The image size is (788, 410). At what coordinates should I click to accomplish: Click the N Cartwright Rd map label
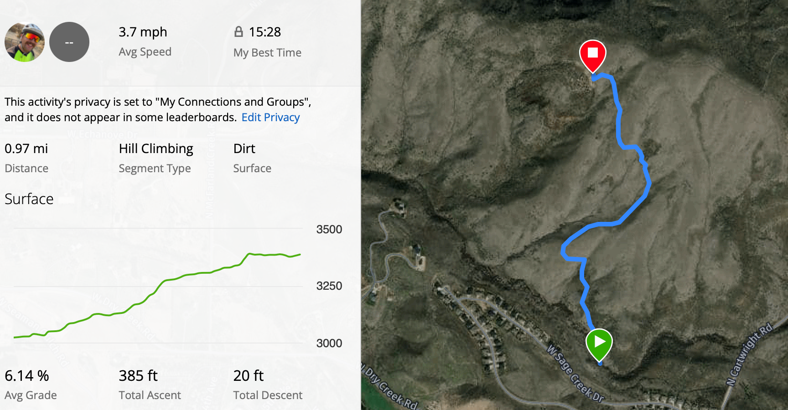[750, 354]
